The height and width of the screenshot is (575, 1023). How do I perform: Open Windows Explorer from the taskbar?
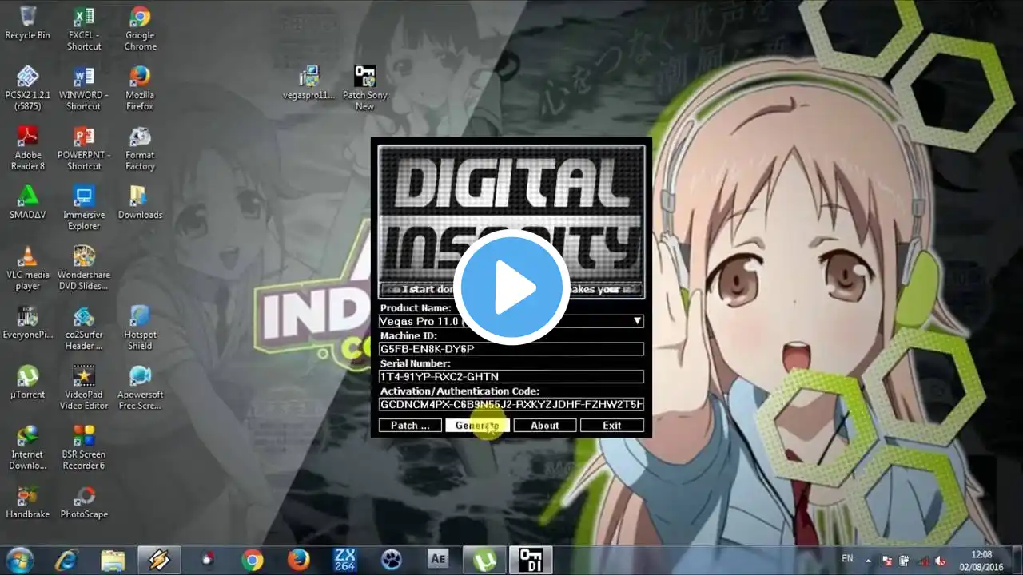pos(113,560)
